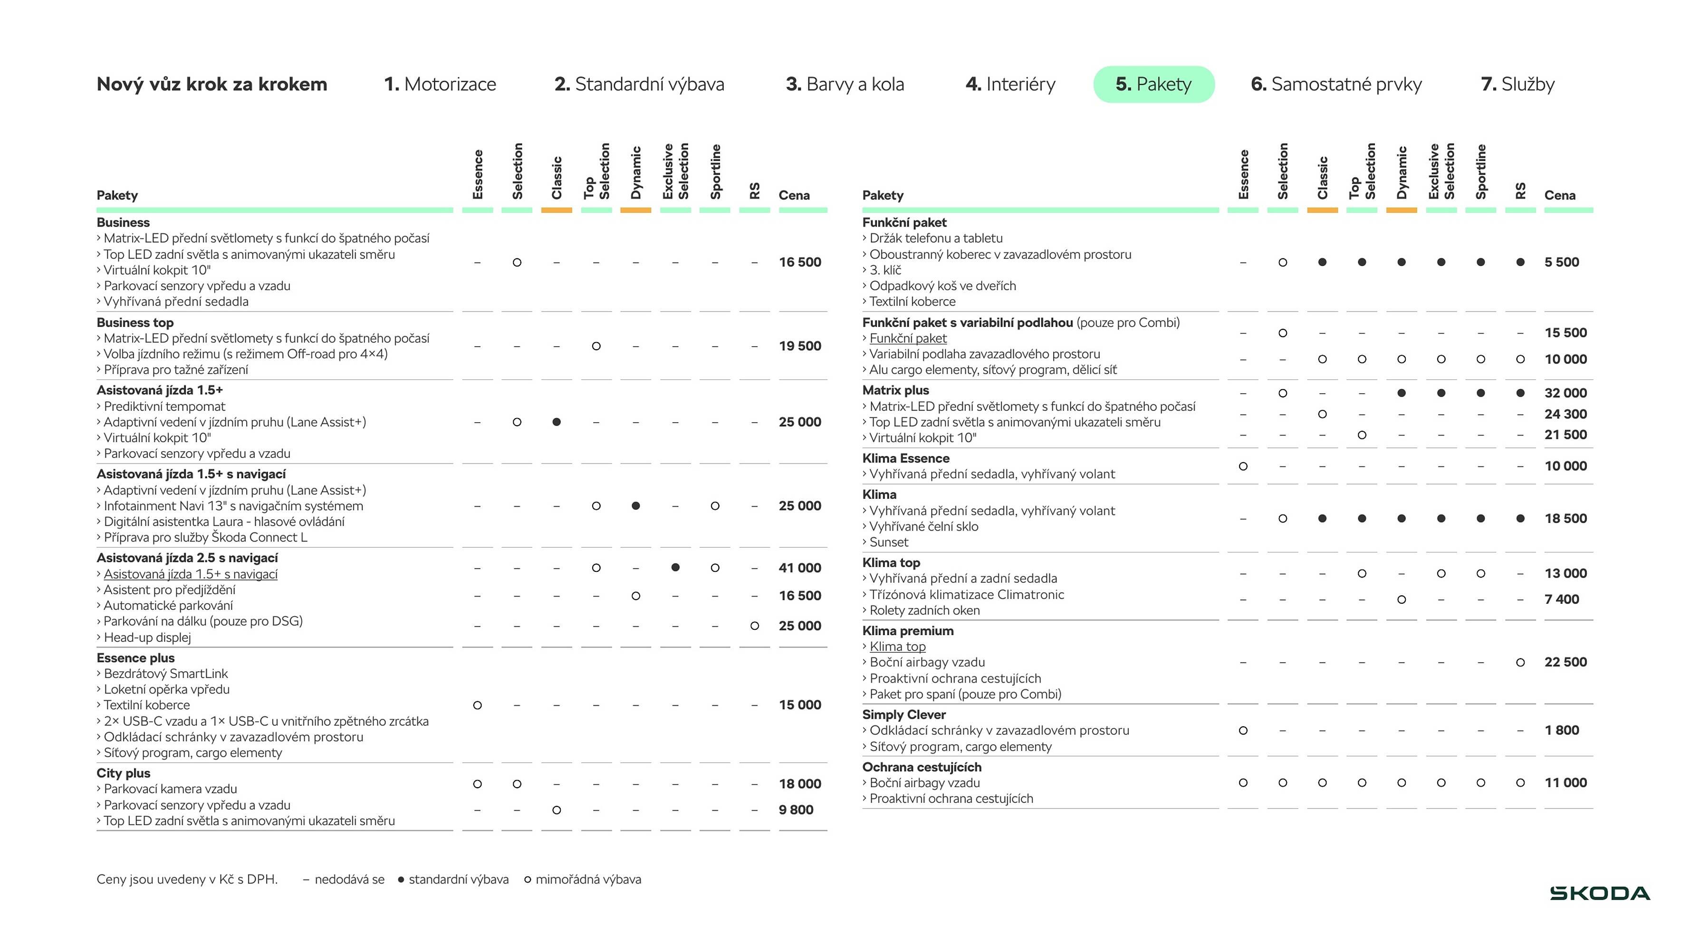The width and height of the screenshot is (1690, 950).
Task: Open the Interiéry step tab
Action: tap(1010, 84)
